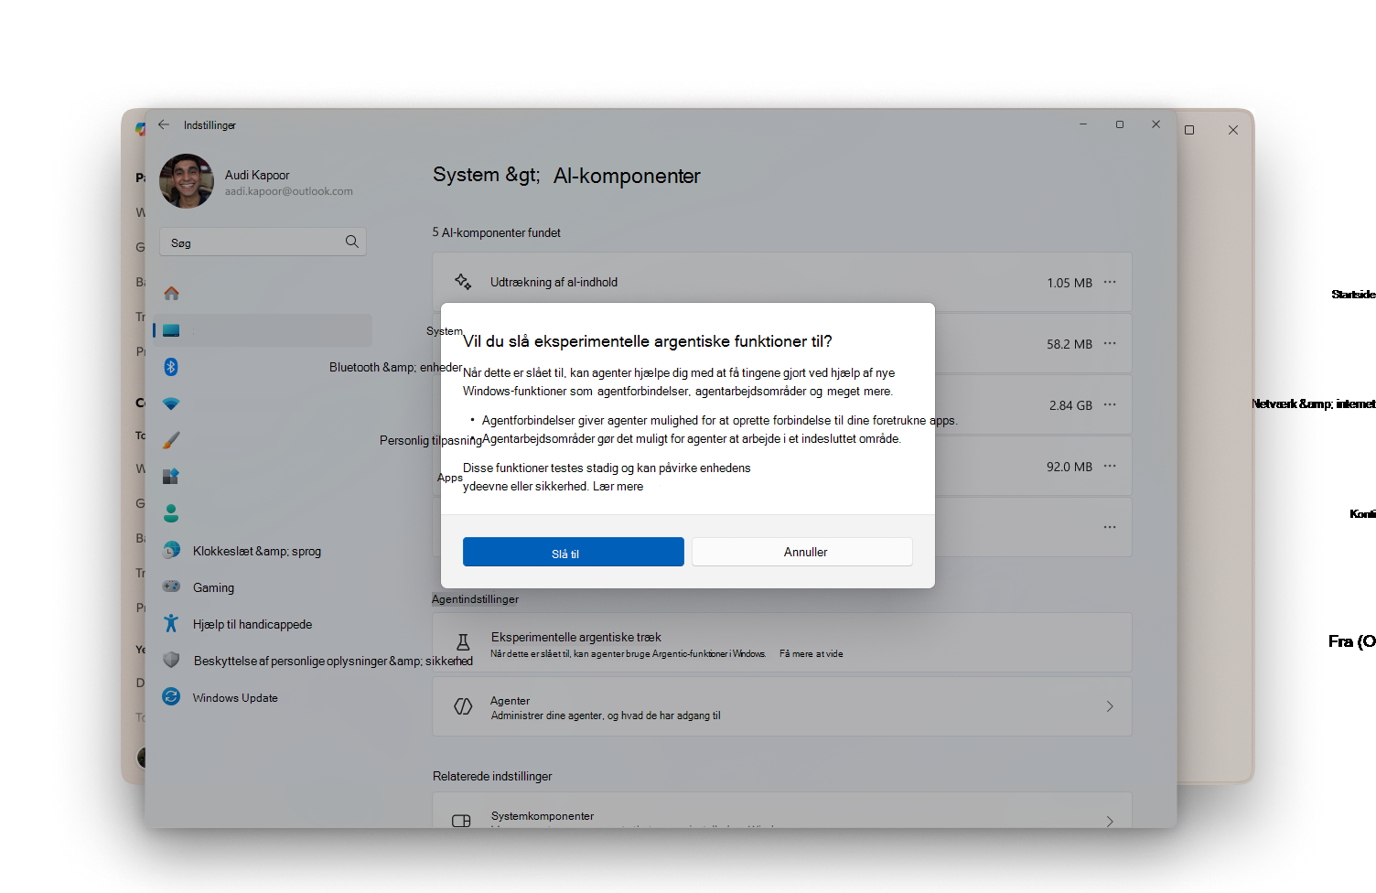Click the search magnifier icon

351,242
